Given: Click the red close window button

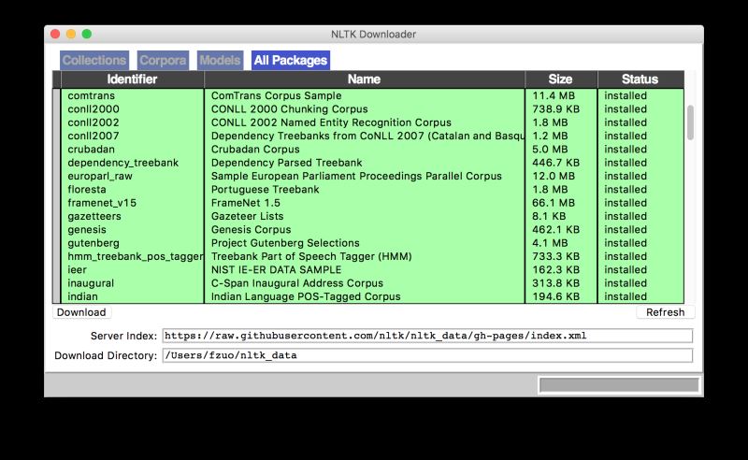Looking at the screenshot, I should (x=55, y=34).
